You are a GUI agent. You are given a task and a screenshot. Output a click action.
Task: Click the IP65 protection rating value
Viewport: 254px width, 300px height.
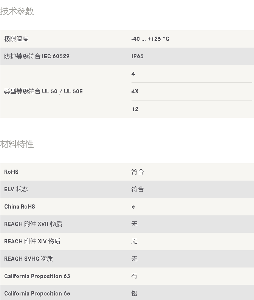[x=138, y=56]
